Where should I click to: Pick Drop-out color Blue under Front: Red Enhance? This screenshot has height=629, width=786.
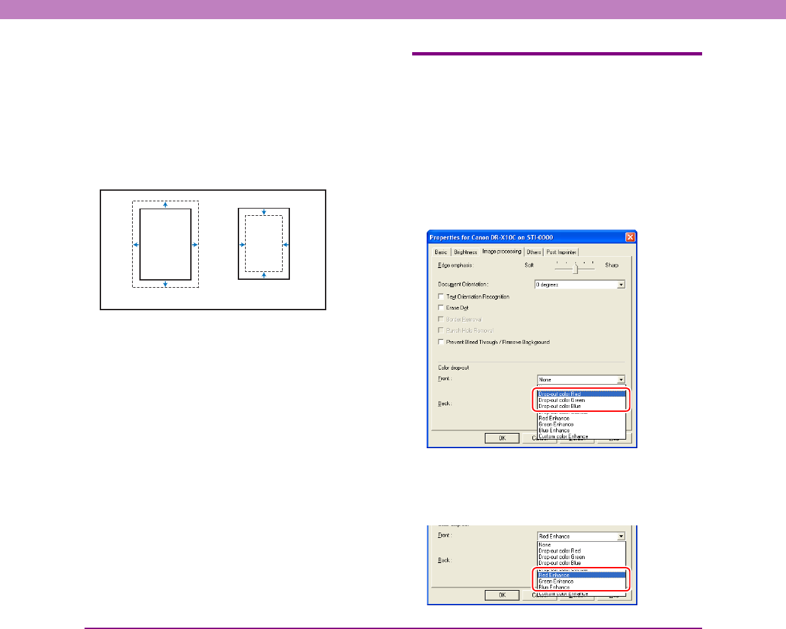pyautogui.click(x=581, y=563)
